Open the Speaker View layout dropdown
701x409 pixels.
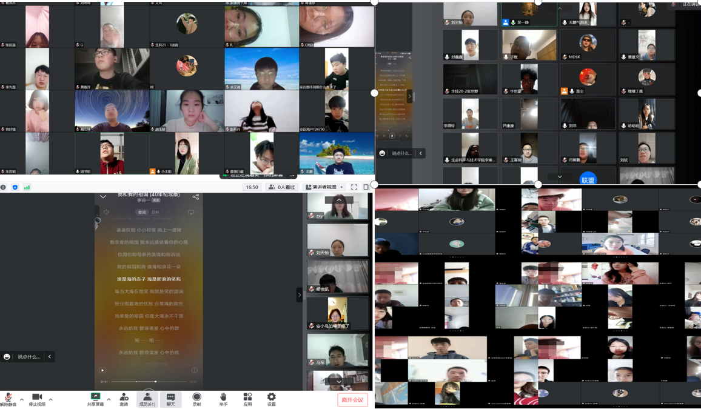click(325, 187)
